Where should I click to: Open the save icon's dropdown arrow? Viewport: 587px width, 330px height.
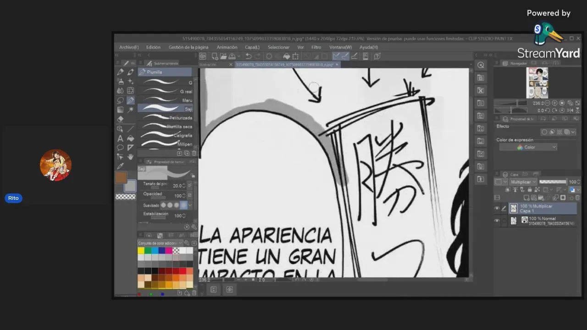tap(238, 56)
